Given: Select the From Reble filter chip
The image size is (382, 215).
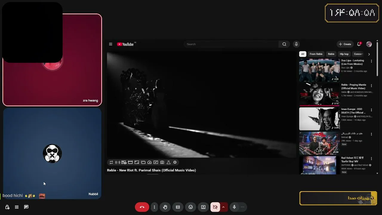Looking at the screenshot, I should pyautogui.click(x=316, y=54).
